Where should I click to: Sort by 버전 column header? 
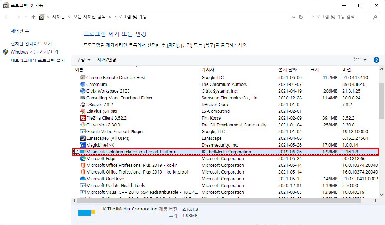coord(359,70)
